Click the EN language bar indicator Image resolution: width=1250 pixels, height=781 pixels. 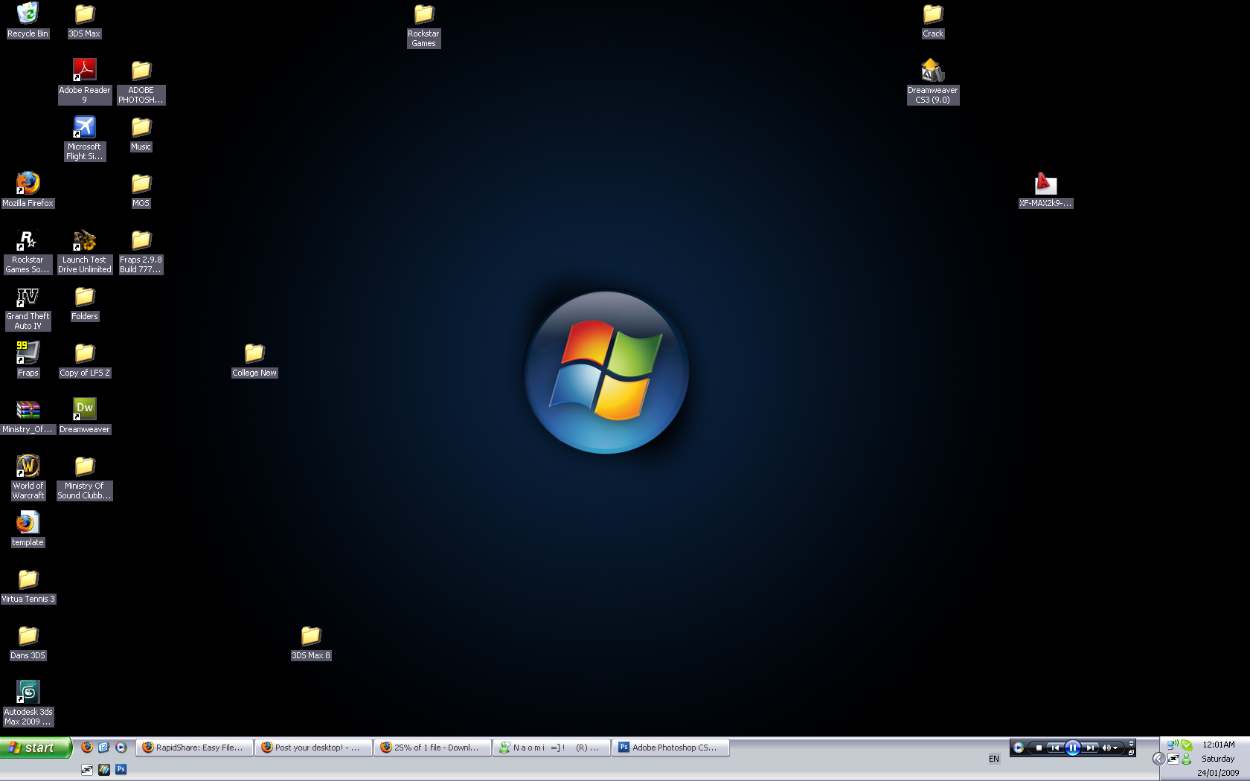point(994,759)
